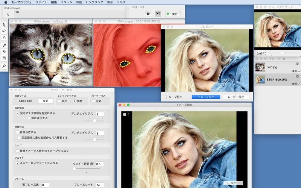
Task: Disable the 固定マスク領域を有効にする checkbox
Action: point(18,113)
